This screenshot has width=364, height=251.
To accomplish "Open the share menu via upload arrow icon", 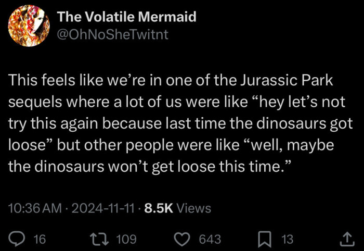I will (346, 239).
